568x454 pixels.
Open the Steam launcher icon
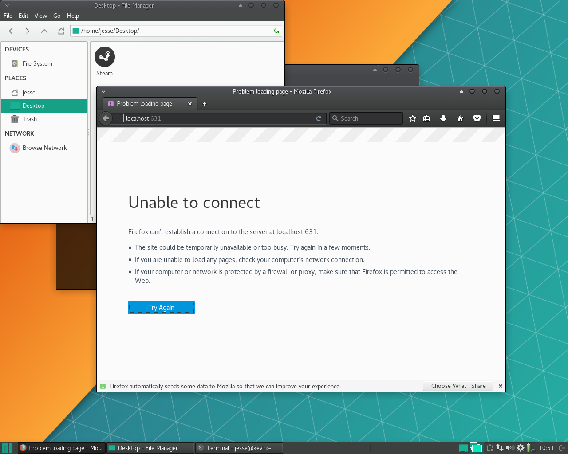point(105,57)
